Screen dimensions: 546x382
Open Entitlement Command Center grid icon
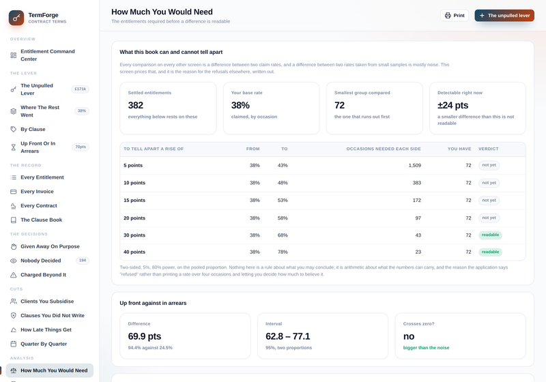[13, 55]
